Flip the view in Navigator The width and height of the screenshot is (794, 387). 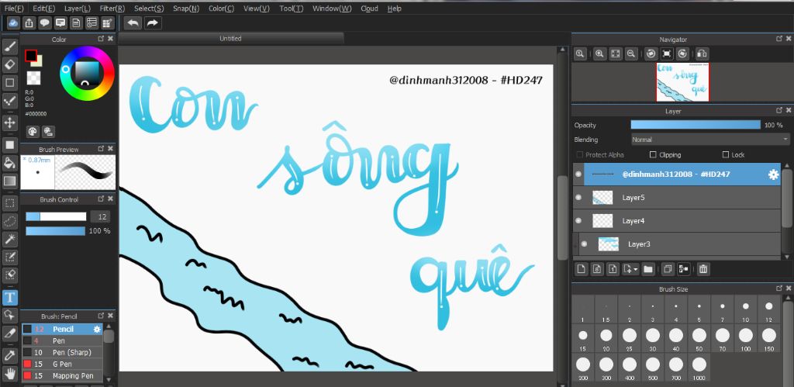click(x=701, y=54)
